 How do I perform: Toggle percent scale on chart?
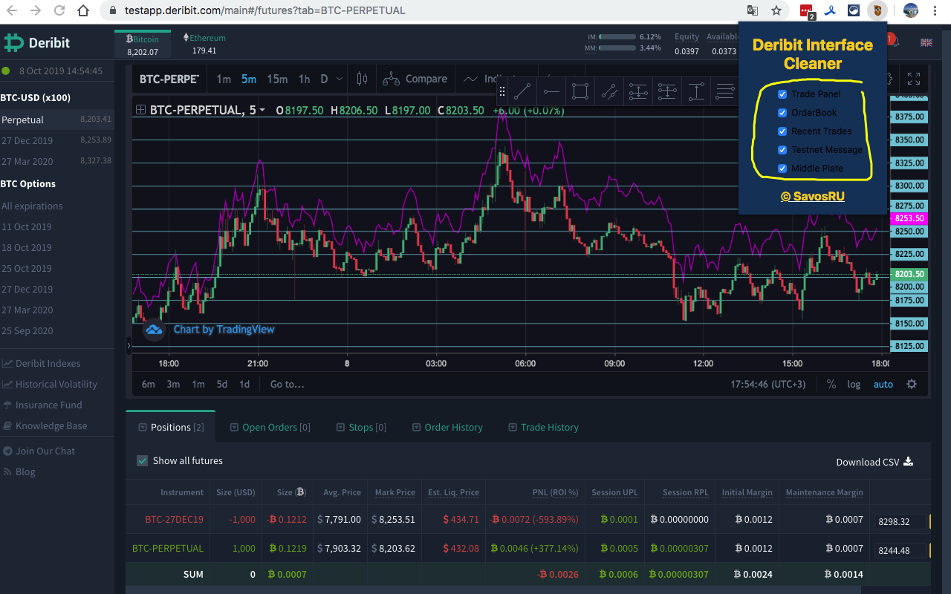(x=831, y=384)
